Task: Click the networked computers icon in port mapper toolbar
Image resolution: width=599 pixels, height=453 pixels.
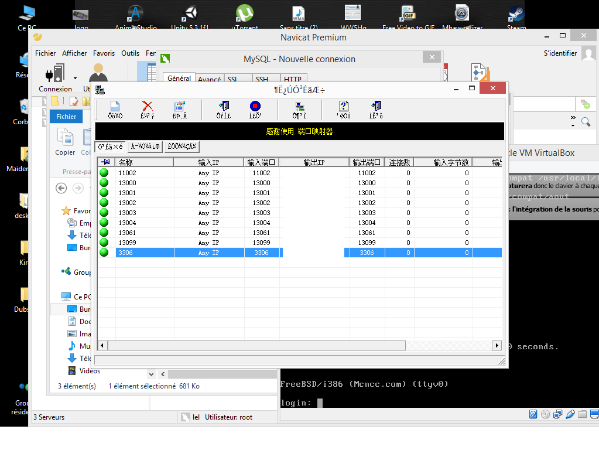Action: click(x=300, y=106)
